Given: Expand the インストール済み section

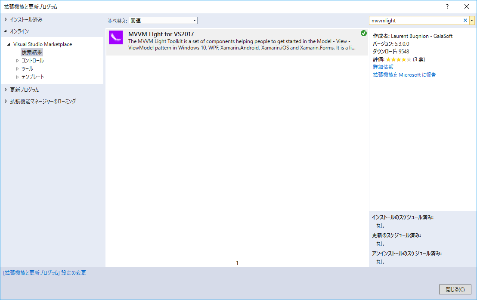Looking at the screenshot, I should tap(6, 19).
